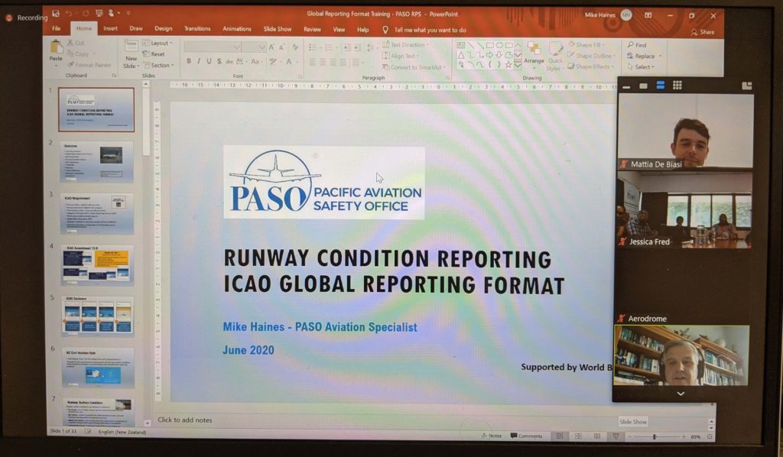Click Reset slide button
This screenshot has width=783, height=457.
153,54
